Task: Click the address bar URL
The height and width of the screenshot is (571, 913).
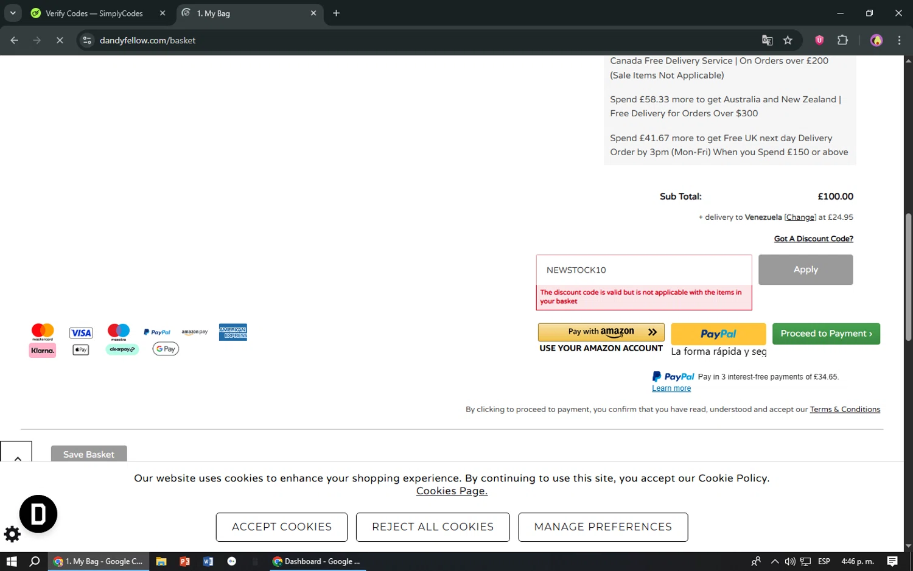Action: click(147, 40)
